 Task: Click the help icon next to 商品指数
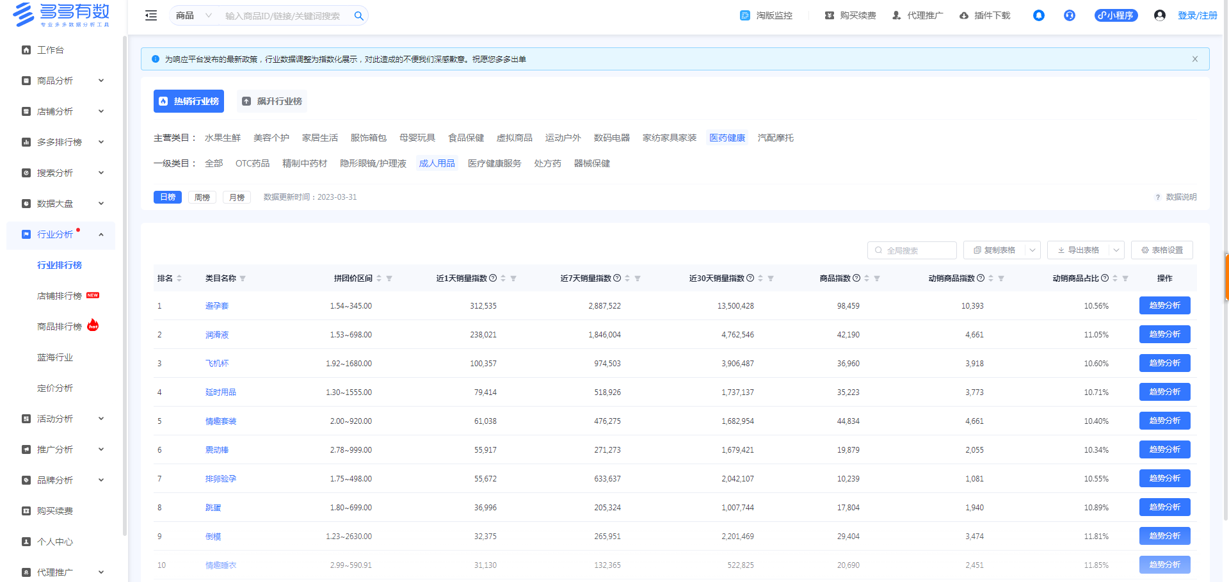pyautogui.click(x=856, y=278)
